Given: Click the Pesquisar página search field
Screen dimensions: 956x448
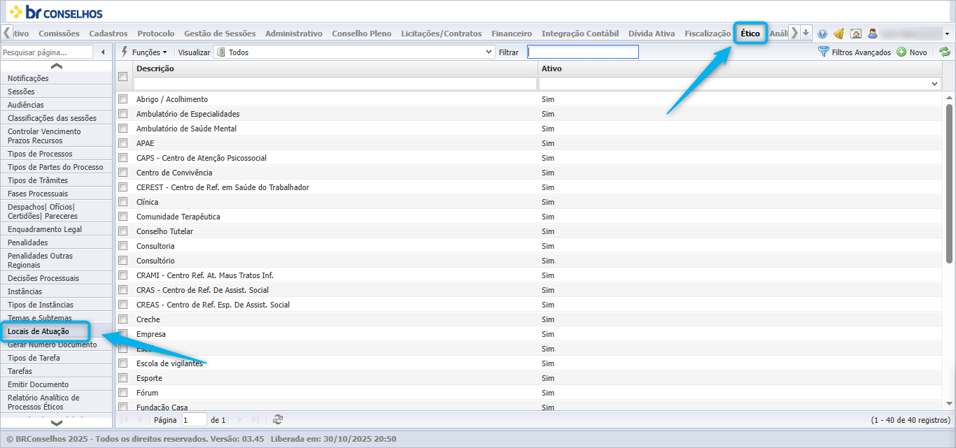Looking at the screenshot, I should click(x=47, y=52).
